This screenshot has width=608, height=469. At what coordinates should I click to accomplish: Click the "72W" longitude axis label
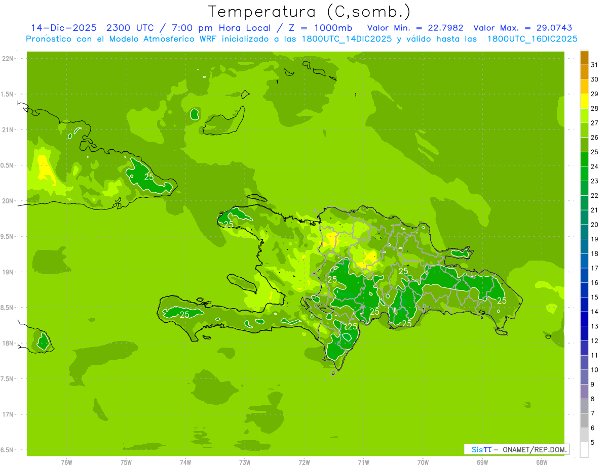click(304, 462)
